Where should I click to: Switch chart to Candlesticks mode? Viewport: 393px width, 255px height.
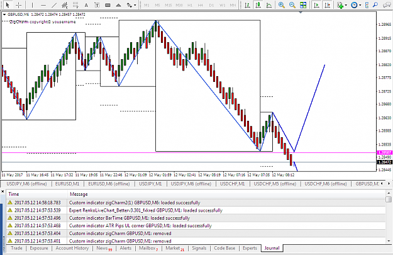pyautogui.click(x=258, y=5)
